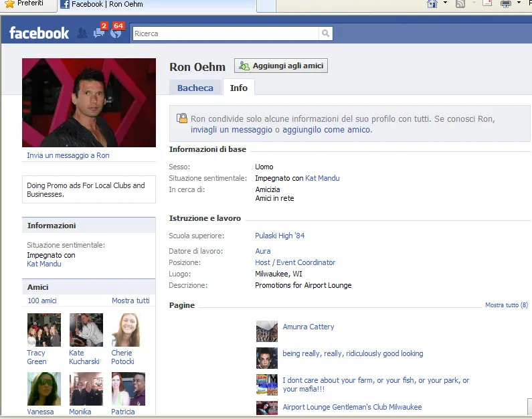Click the Cherie Potocki name link

(x=123, y=357)
